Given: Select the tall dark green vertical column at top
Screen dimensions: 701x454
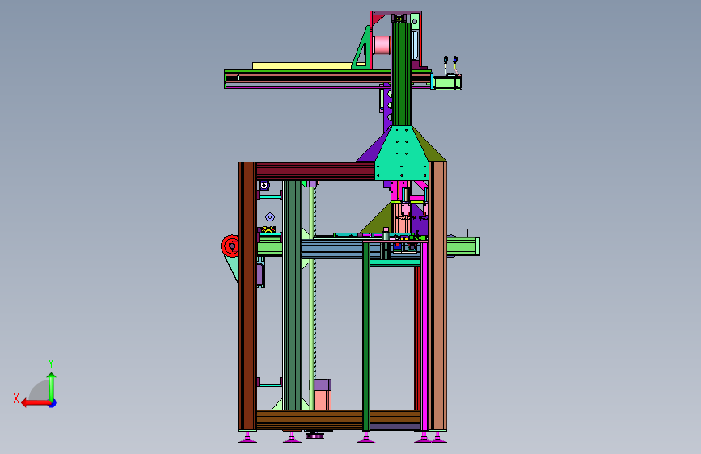Looking at the screenshot, I should point(402,74).
